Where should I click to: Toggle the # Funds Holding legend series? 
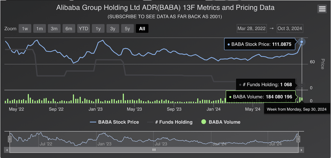point(170,122)
